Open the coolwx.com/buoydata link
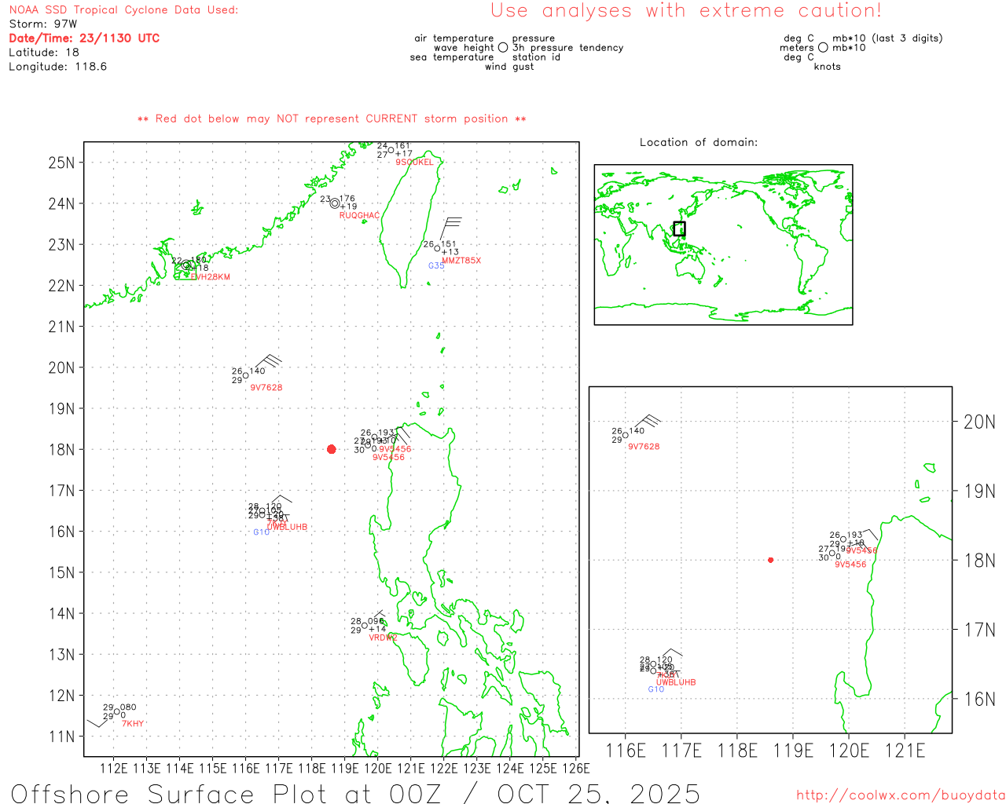The height and width of the screenshot is (804, 1006). point(900,795)
